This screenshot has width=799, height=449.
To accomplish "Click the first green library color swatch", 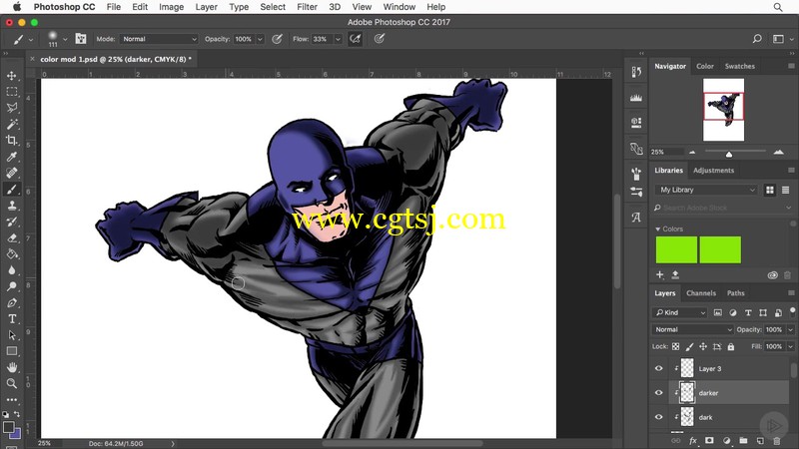I will point(676,249).
